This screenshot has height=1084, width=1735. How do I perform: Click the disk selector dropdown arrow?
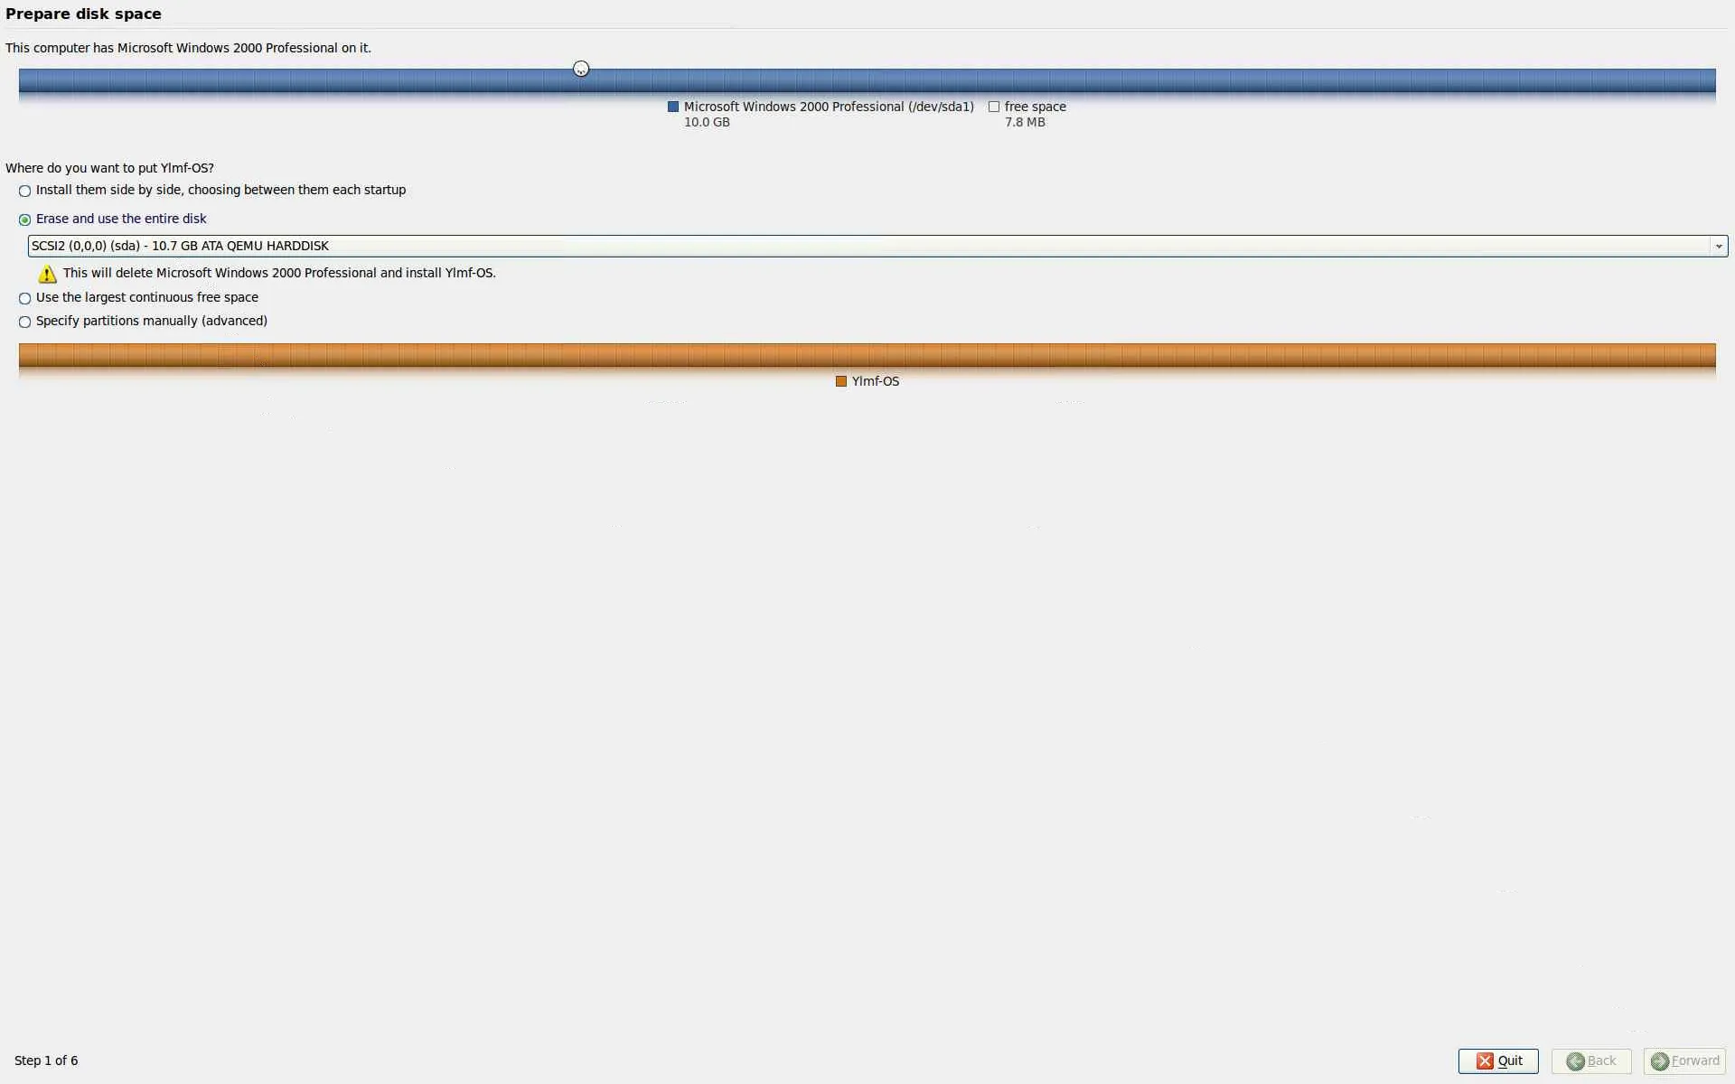click(x=1718, y=246)
